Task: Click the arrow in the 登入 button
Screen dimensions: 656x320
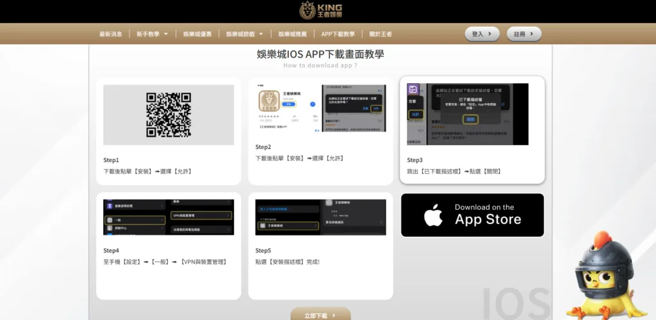Action: coord(490,35)
